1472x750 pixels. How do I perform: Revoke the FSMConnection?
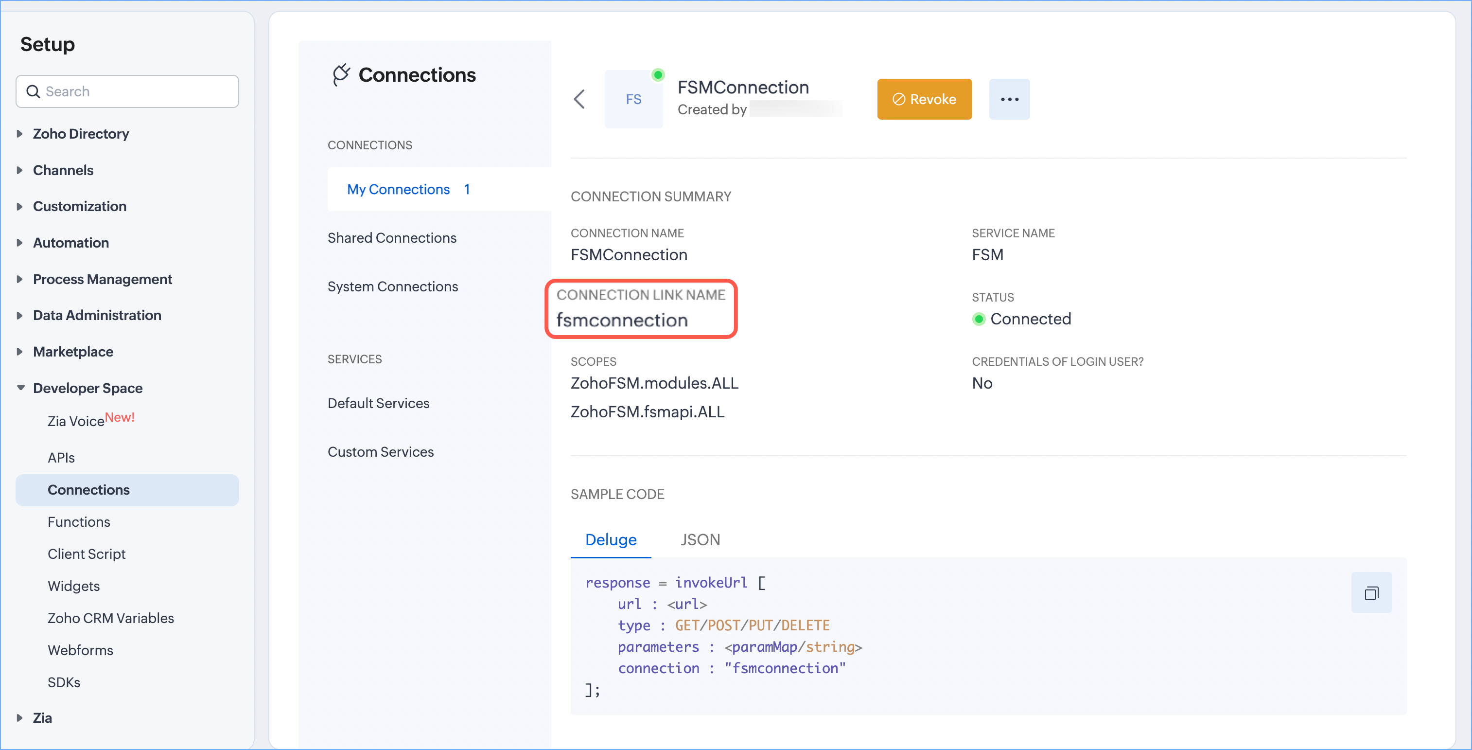point(924,99)
